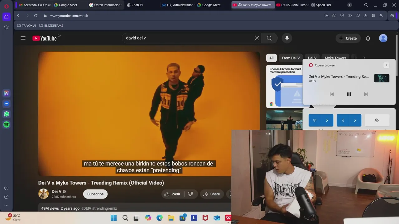
Task: Open Dei V channel avatar
Action: click(43, 194)
